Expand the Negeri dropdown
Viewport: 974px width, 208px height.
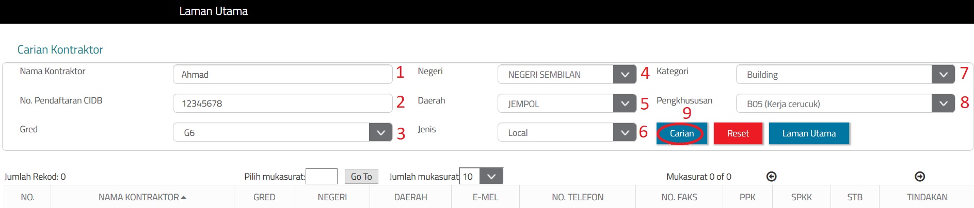(x=625, y=75)
